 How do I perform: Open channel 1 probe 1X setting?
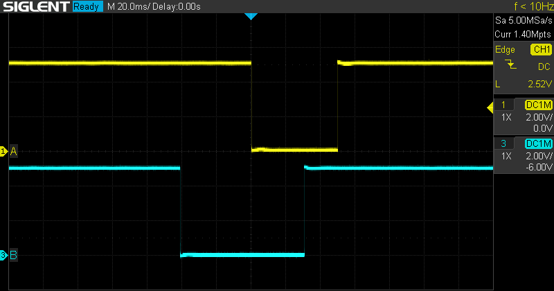point(506,117)
